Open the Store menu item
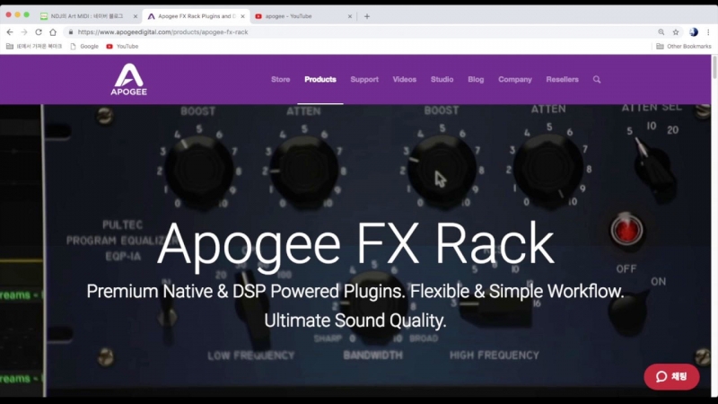The width and height of the screenshot is (718, 404). pyautogui.click(x=280, y=79)
